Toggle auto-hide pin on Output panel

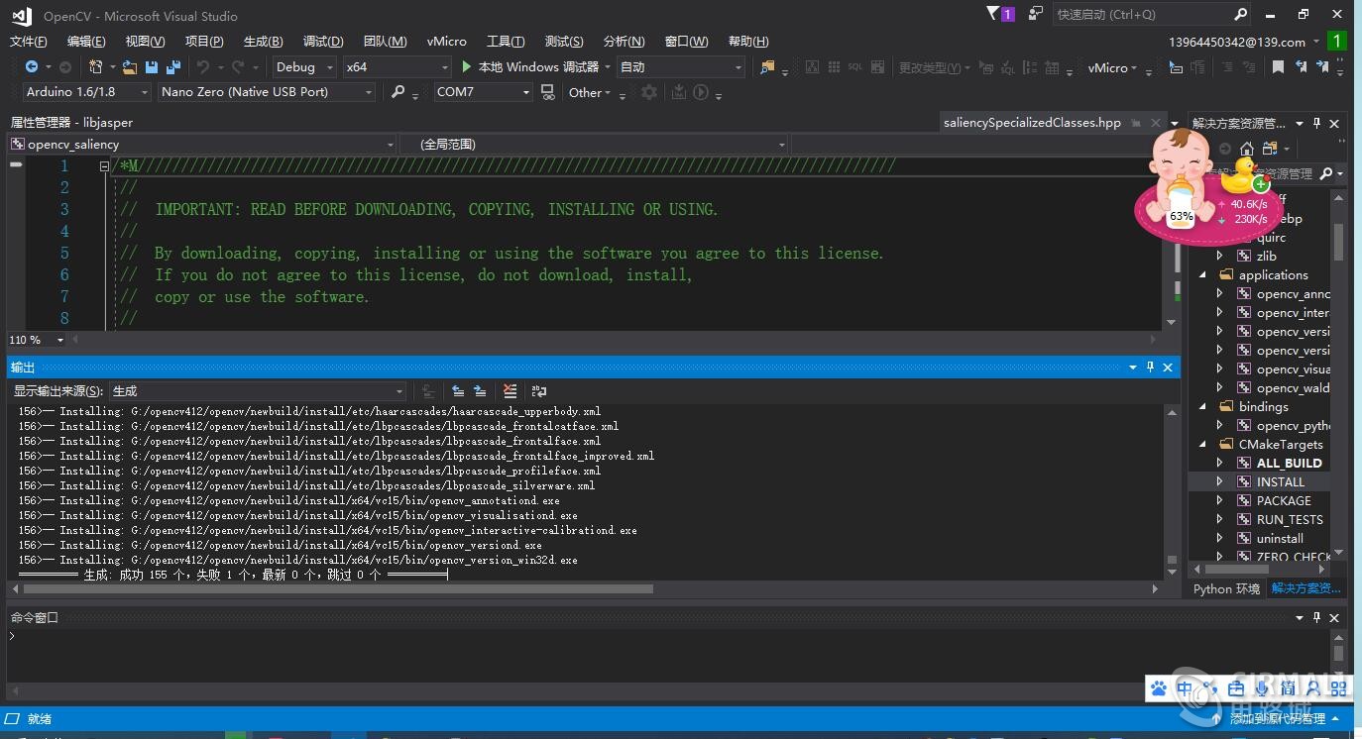tap(1151, 367)
